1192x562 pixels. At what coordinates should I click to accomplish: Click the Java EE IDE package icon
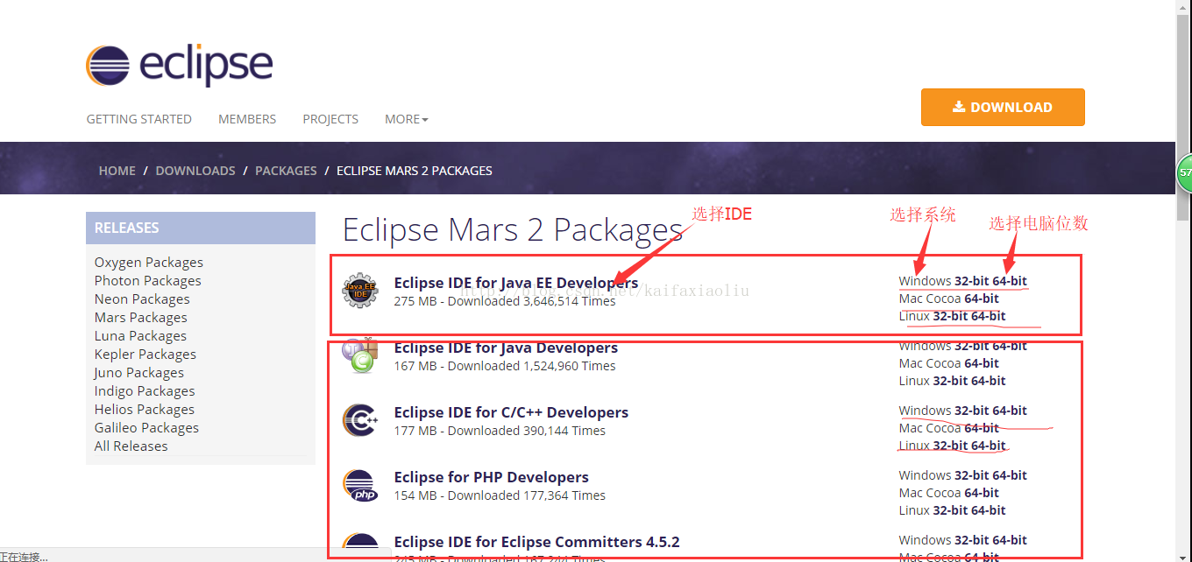pyautogui.click(x=359, y=291)
